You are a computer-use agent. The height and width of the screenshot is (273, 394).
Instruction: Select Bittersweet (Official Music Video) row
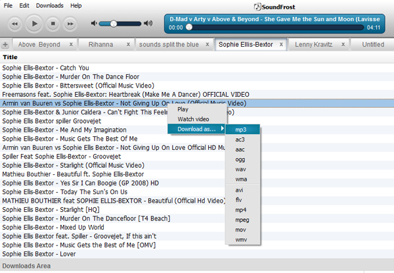pyautogui.click(x=197, y=86)
